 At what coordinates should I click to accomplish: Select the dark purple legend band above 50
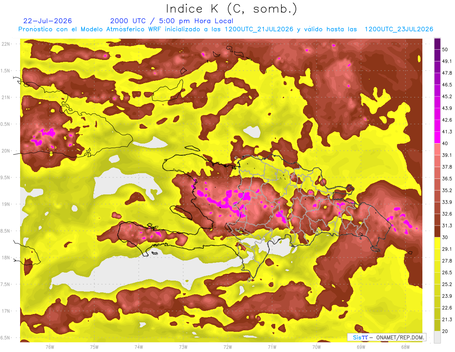[437, 44]
